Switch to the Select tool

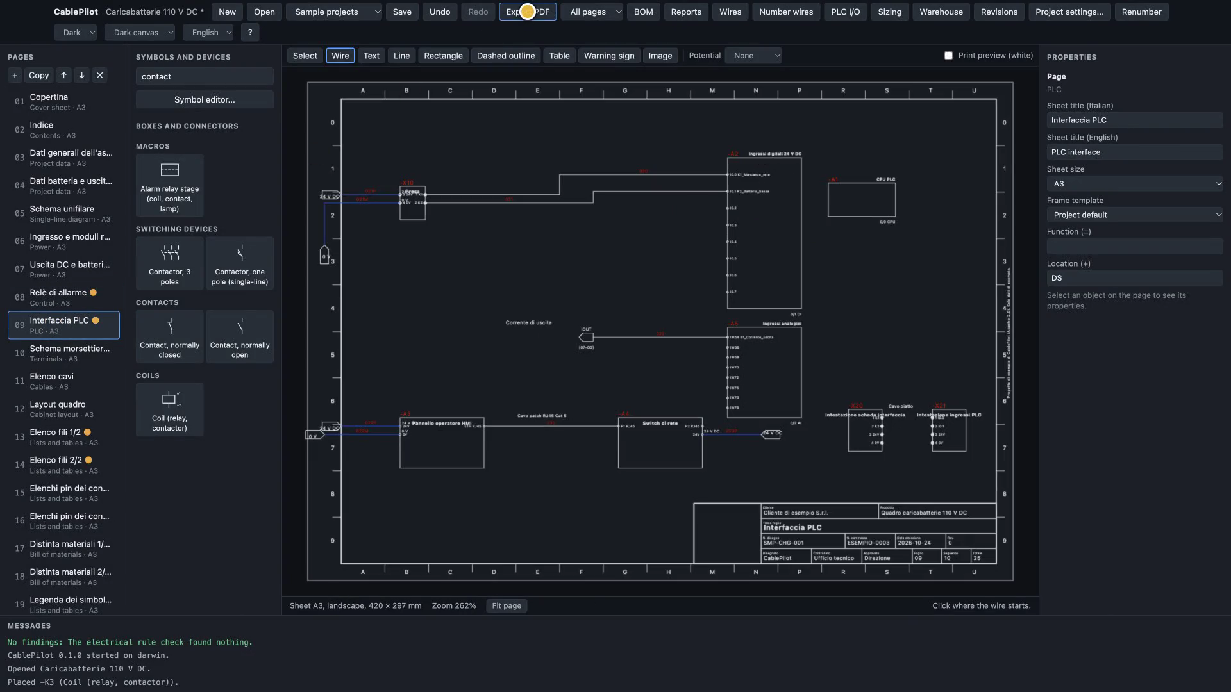click(305, 56)
